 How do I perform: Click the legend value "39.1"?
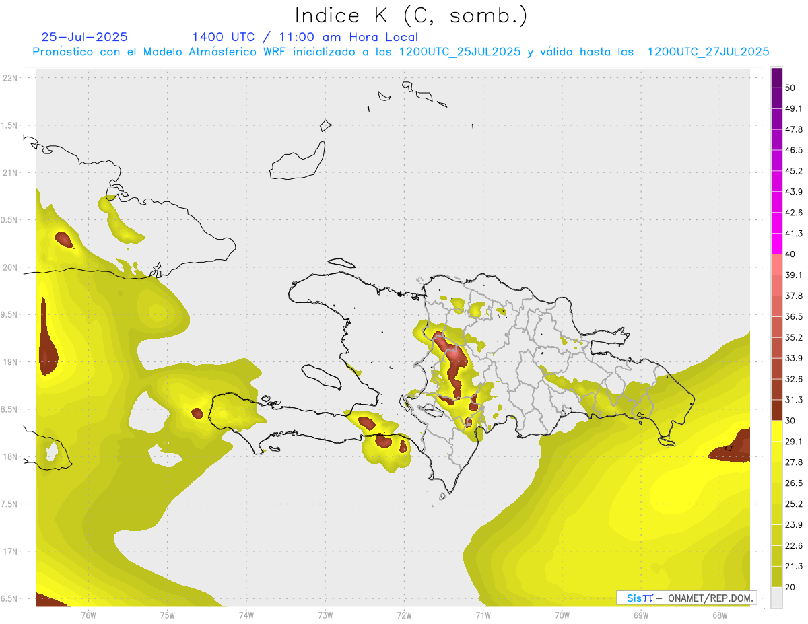click(x=794, y=275)
